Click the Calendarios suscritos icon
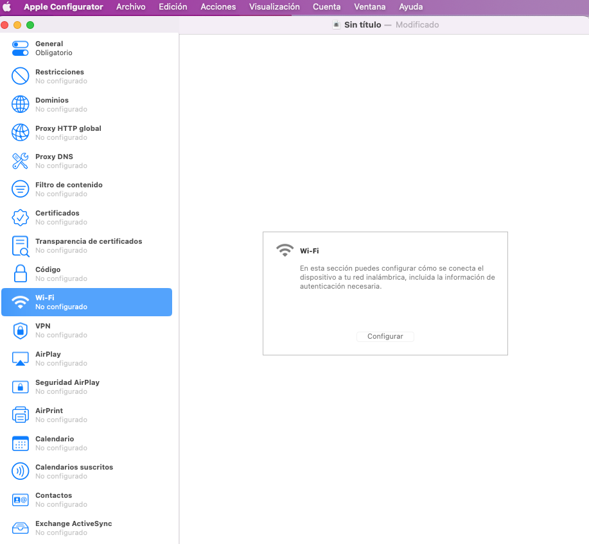589x544 pixels. click(21, 472)
